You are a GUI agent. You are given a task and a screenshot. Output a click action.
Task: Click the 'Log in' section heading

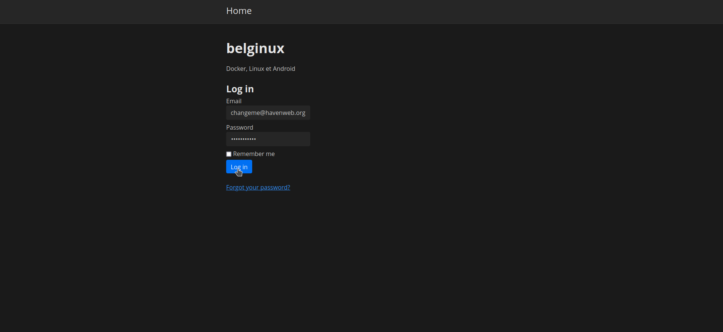point(240,89)
